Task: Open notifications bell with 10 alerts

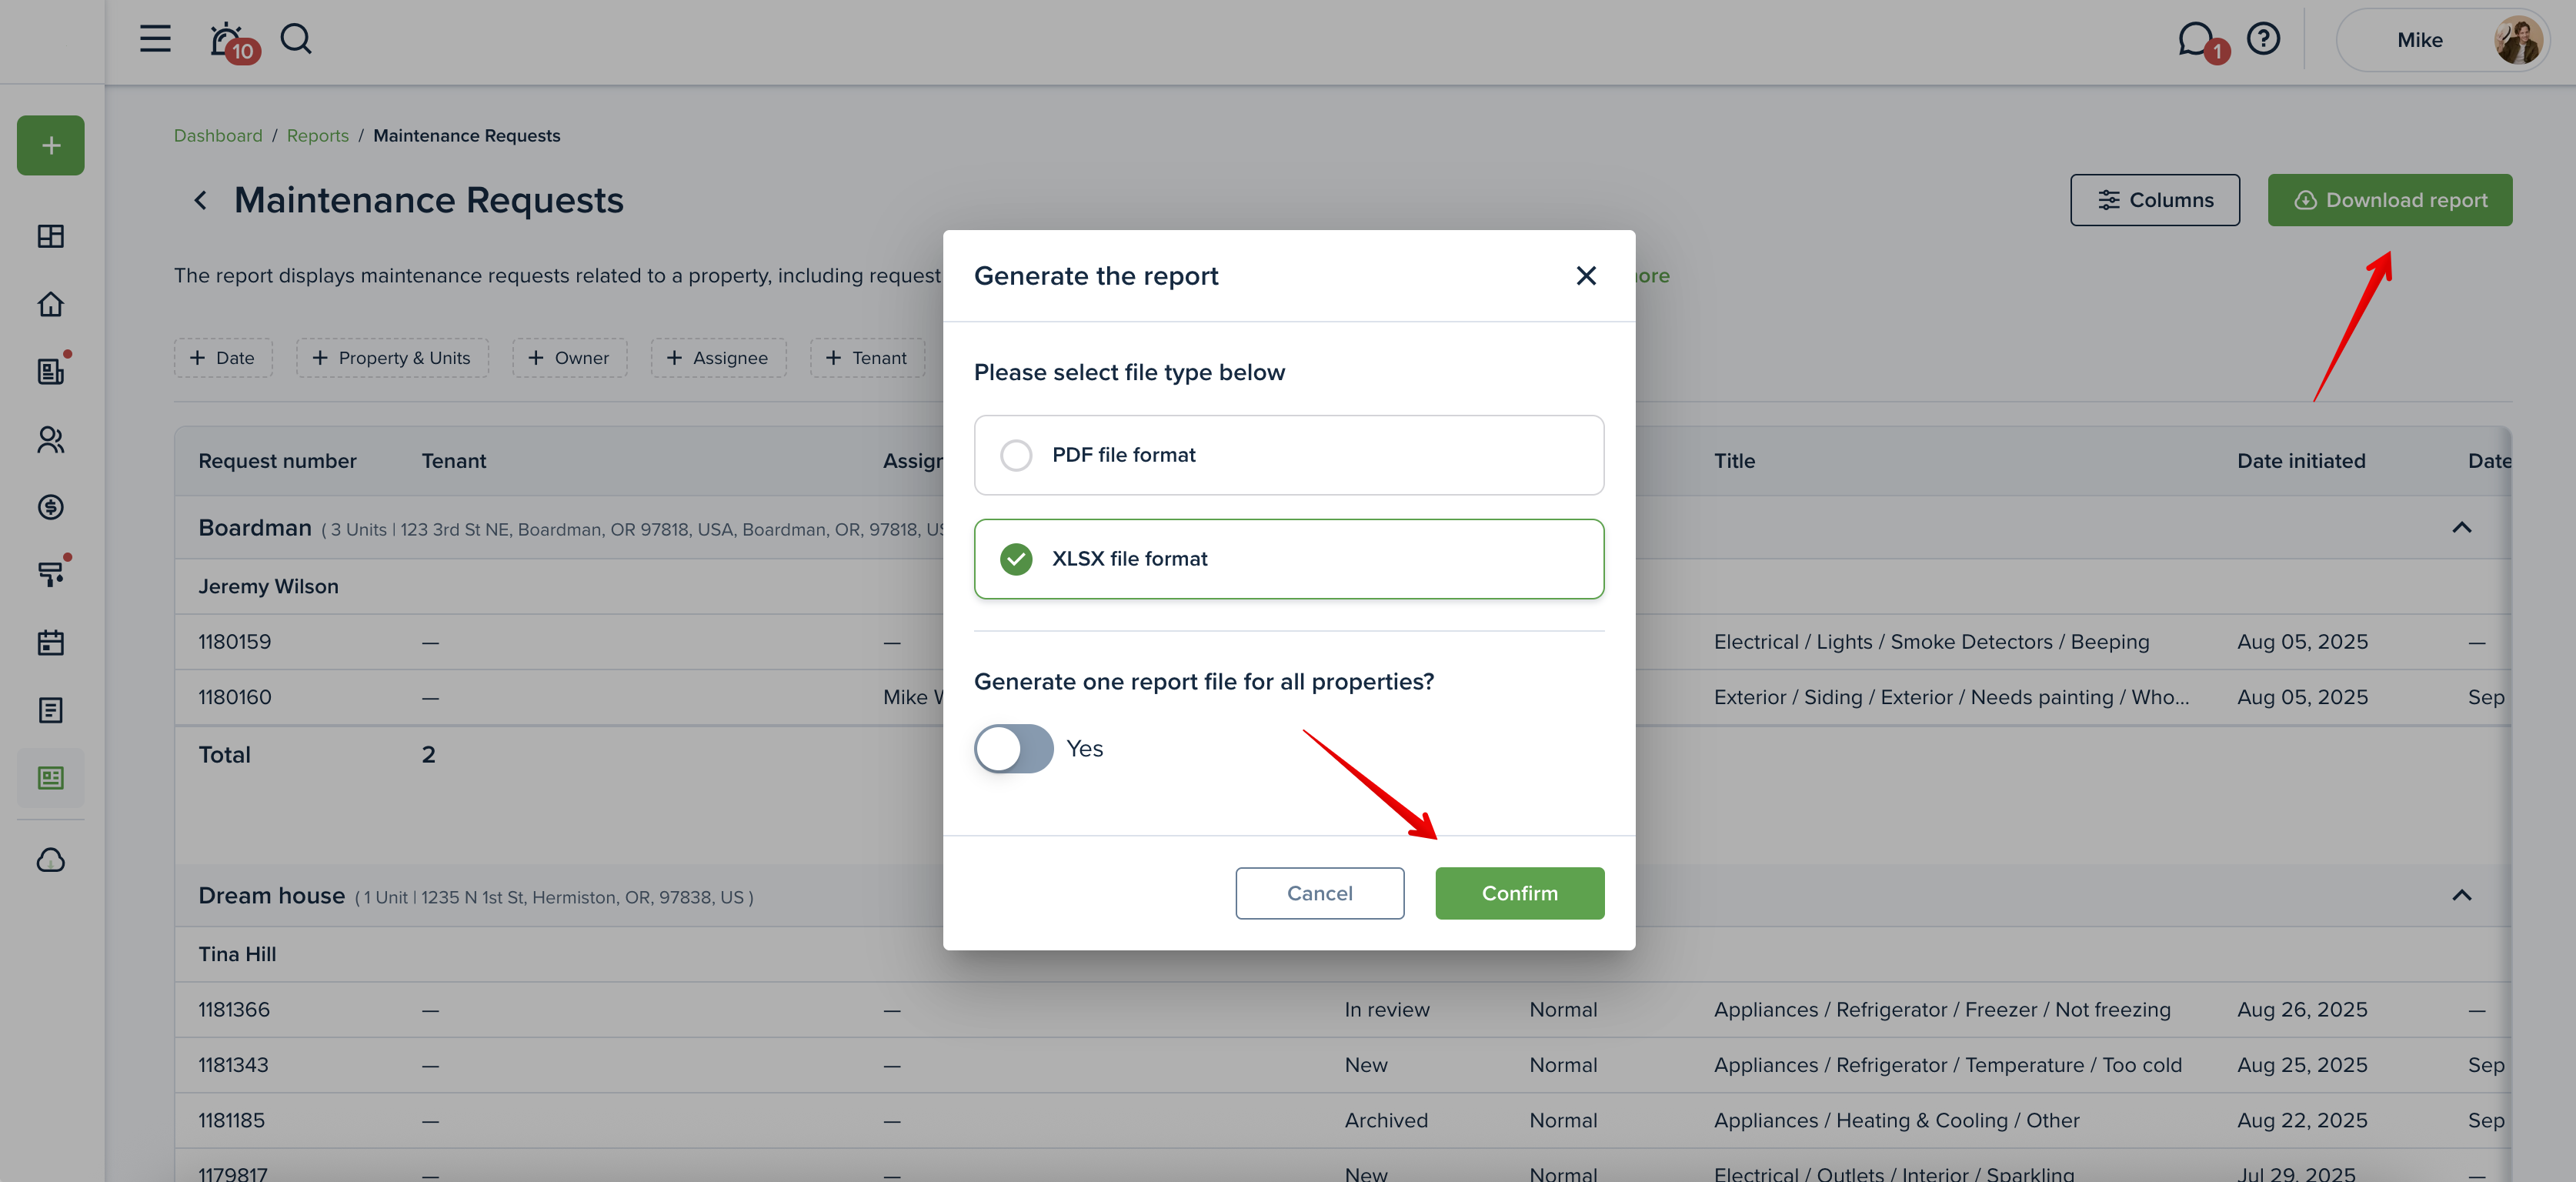Action: point(232,42)
